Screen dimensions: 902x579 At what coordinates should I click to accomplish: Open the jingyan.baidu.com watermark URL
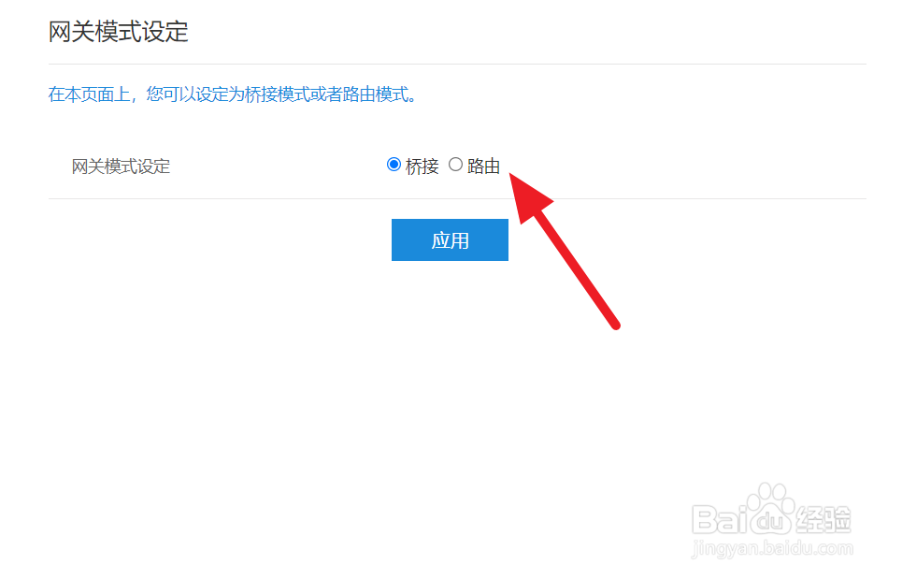click(x=773, y=548)
